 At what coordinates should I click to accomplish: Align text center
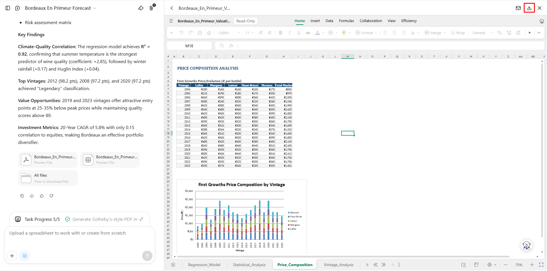pyautogui.click(x=394, y=33)
